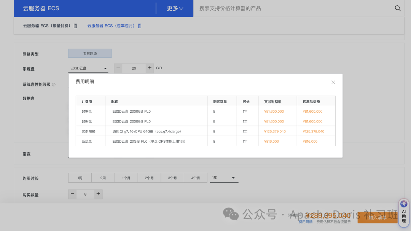This screenshot has height=231, width=411.
Task: Select 专有网络 network type
Action: tap(90, 53)
